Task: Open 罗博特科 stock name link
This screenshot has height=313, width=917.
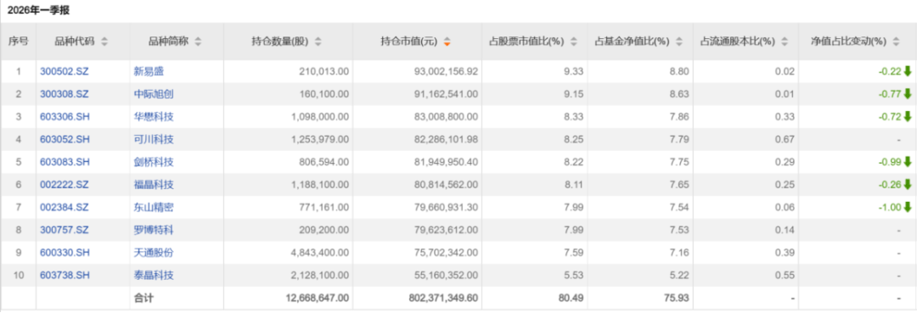Action: click(x=153, y=230)
